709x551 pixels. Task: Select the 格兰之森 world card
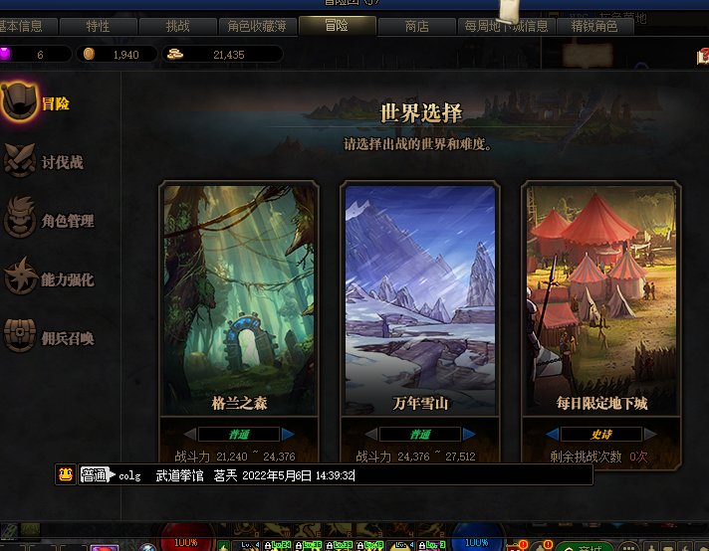tap(239, 298)
